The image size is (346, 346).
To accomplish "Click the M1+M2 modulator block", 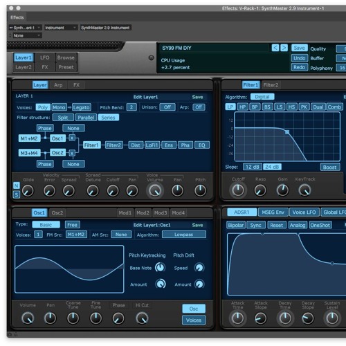I will (x=29, y=138).
